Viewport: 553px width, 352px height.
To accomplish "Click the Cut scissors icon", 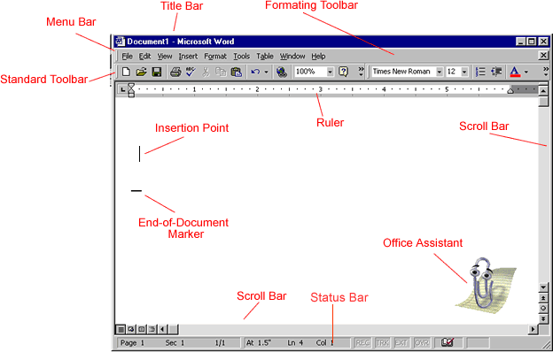I will 206,72.
